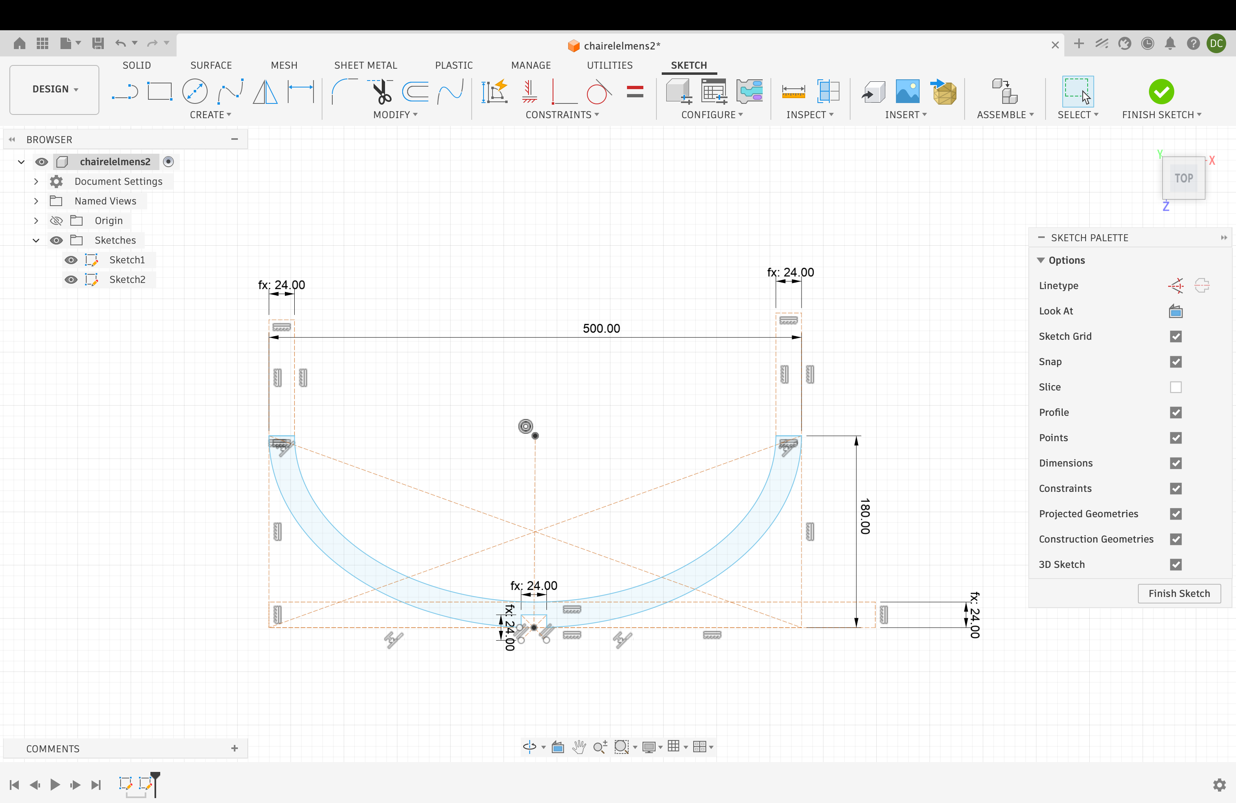Toggle the Snap checkbox
Screen dimensions: 1236x803
pyautogui.click(x=1176, y=361)
